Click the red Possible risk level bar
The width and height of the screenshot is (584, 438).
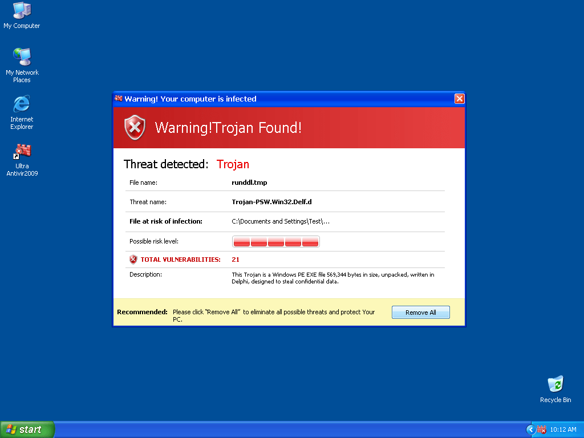click(276, 241)
